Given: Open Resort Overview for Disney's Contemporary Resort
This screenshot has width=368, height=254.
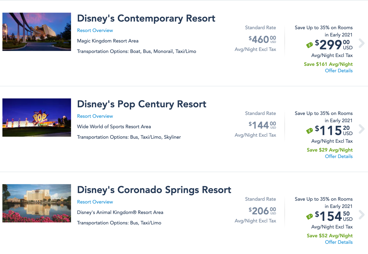Looking at the screenshot, I should [x=95, y=30].
